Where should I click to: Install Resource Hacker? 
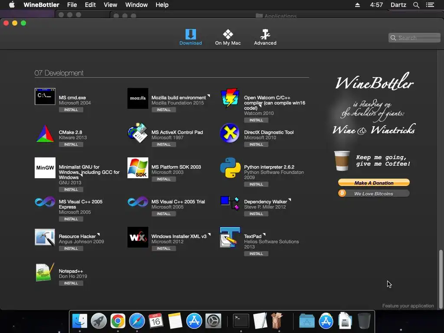click(71, 248)
